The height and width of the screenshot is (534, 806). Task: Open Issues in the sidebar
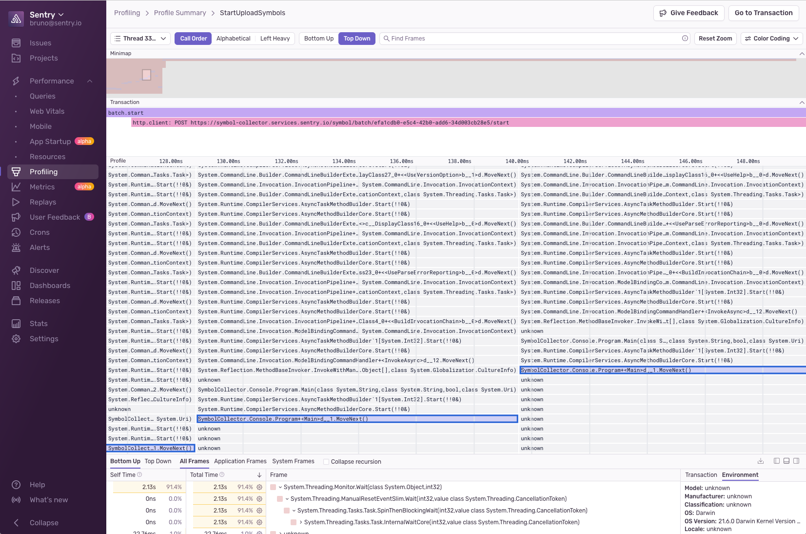(40, 43)
